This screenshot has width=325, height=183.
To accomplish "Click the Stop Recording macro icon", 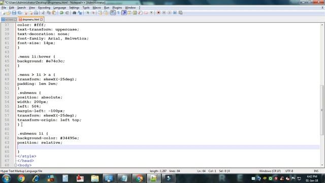I will (x=164, y=13).
